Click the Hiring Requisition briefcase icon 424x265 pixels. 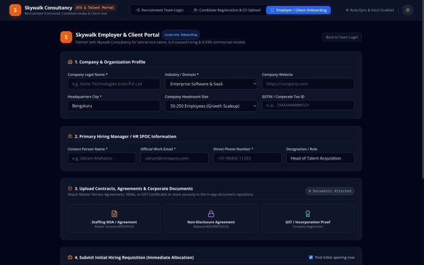pyautogui.click(x=70, y=258)
